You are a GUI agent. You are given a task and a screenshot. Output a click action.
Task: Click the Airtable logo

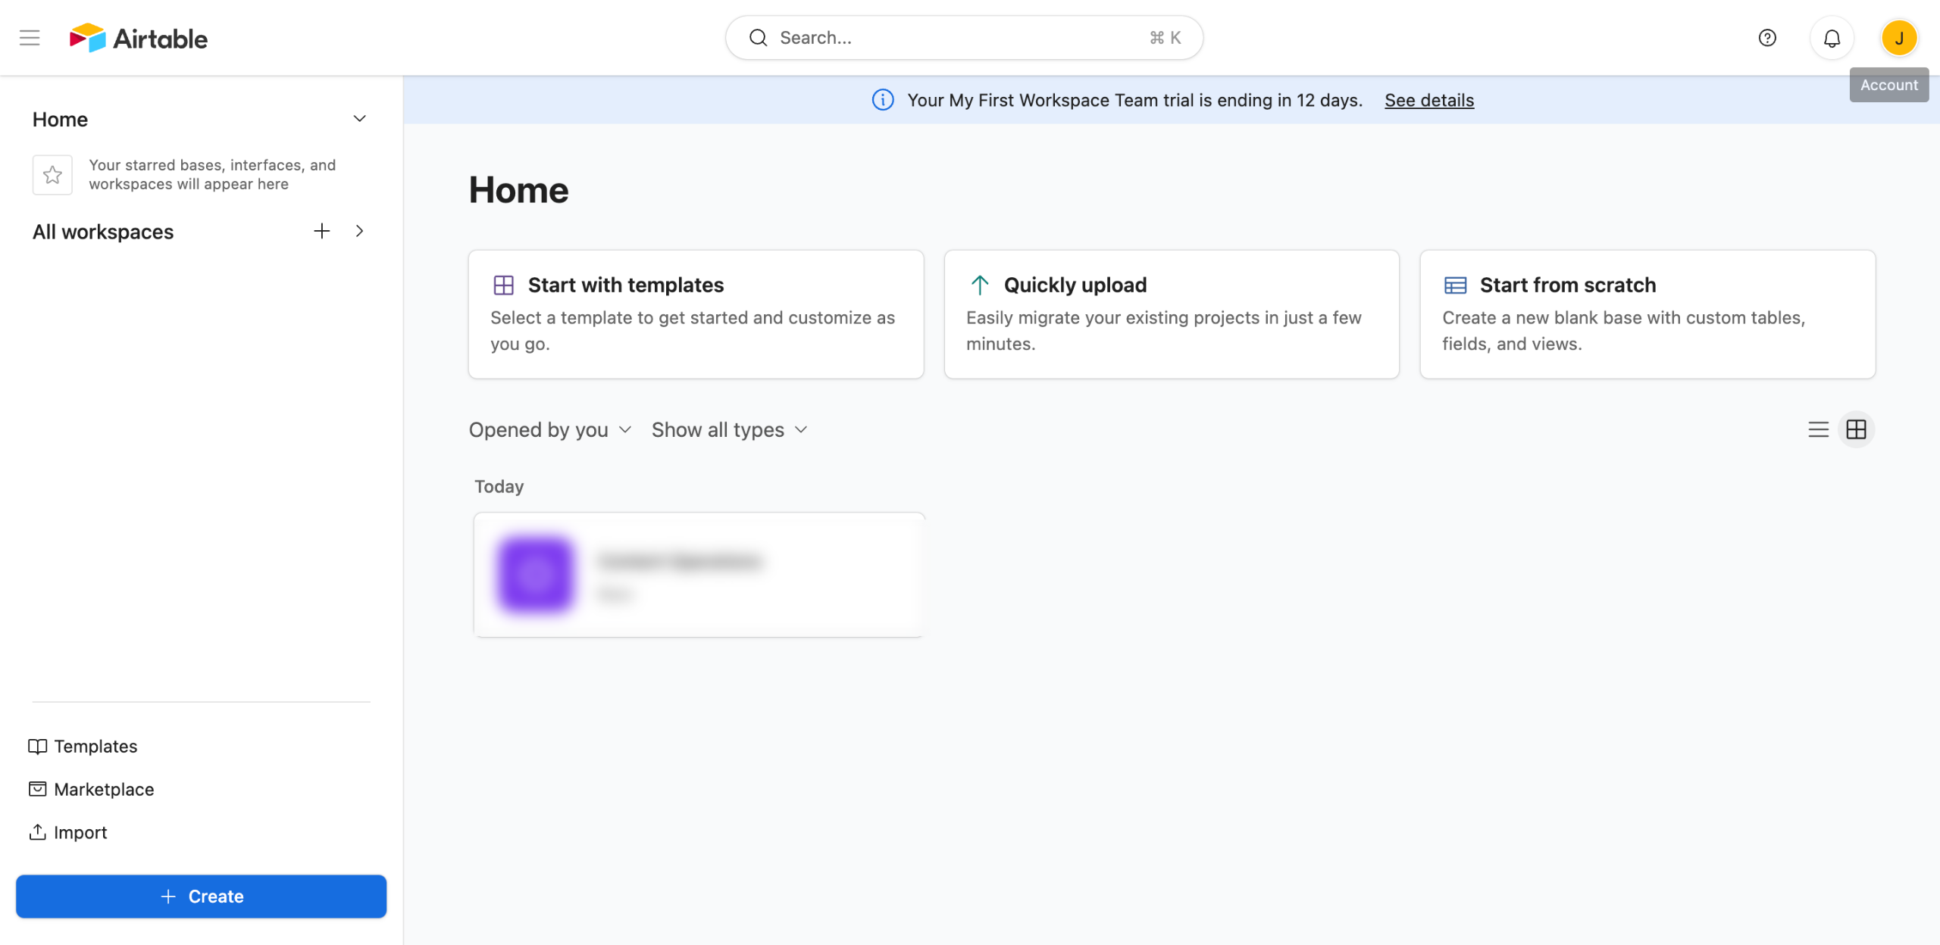(x=139, y=38)
